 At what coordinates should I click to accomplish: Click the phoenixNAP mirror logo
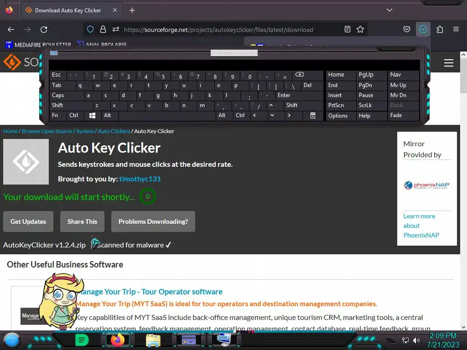tap(427, 185)
